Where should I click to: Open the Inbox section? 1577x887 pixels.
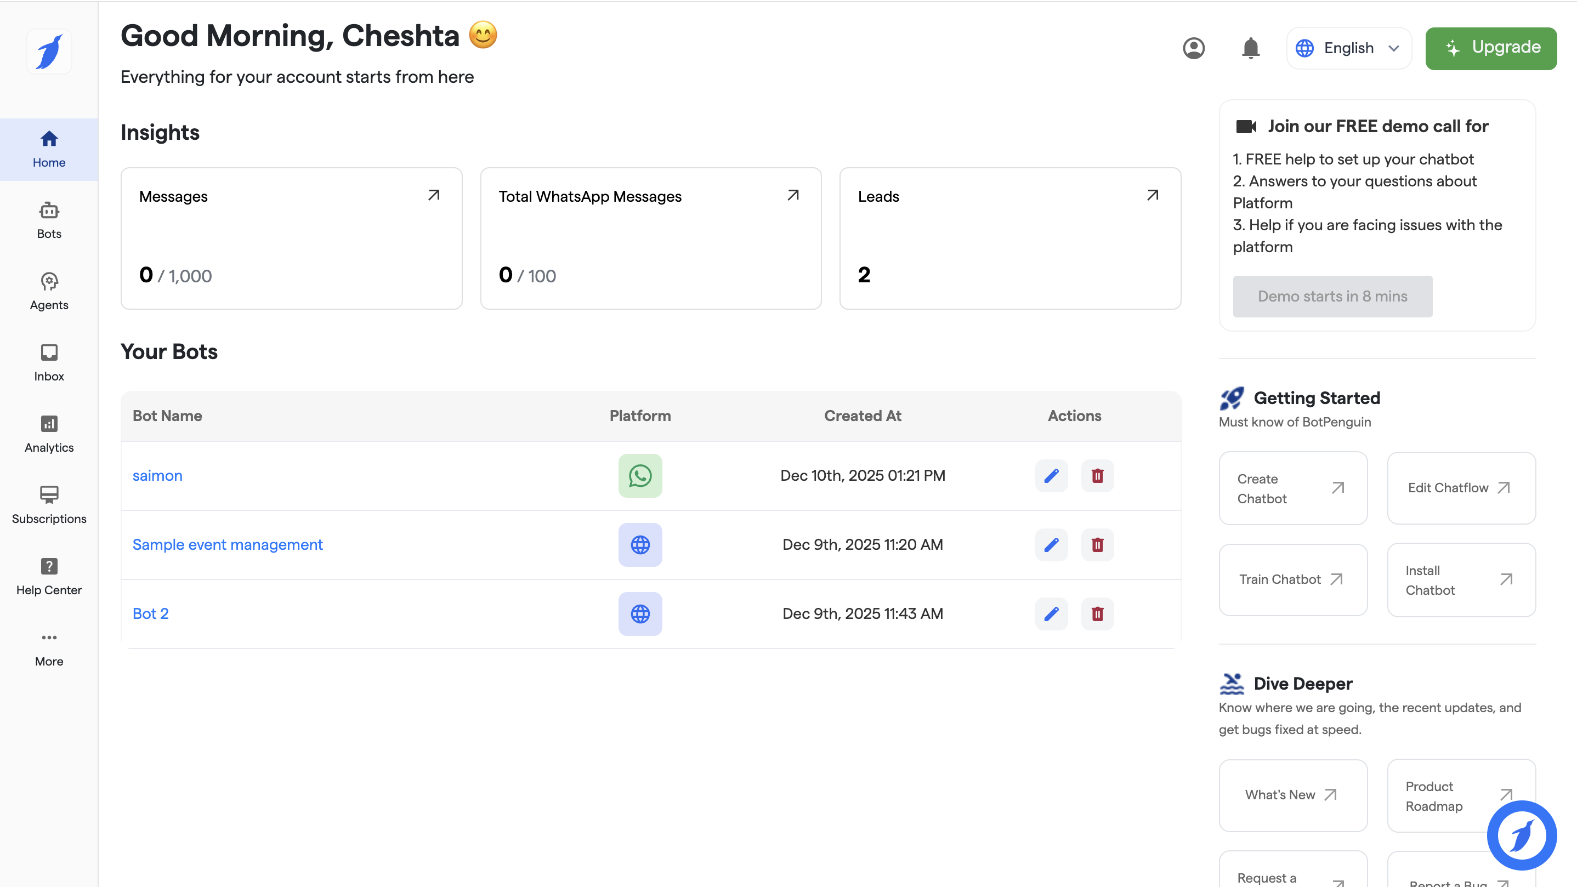pyautogui.click(x=49, y=362)
